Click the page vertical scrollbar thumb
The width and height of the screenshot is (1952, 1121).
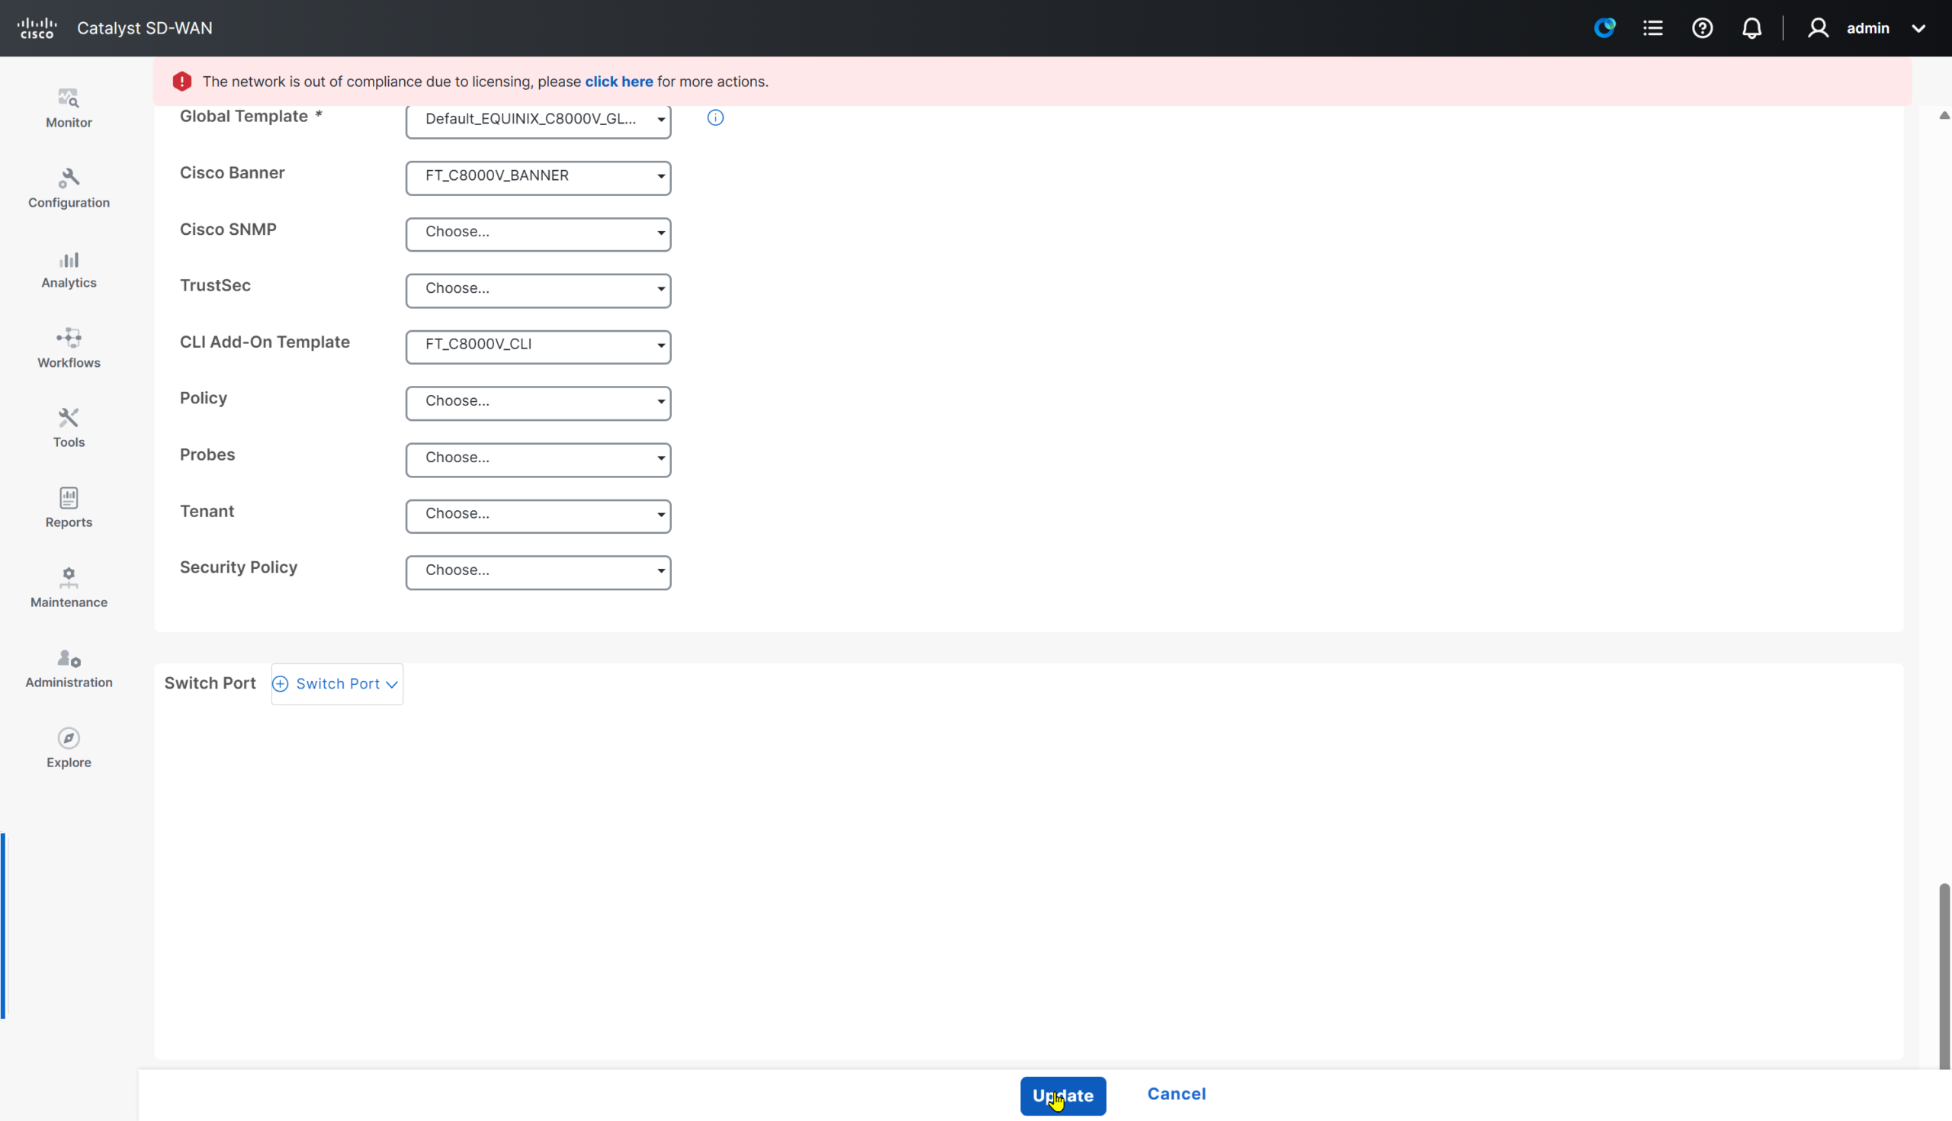point(1944,975)
